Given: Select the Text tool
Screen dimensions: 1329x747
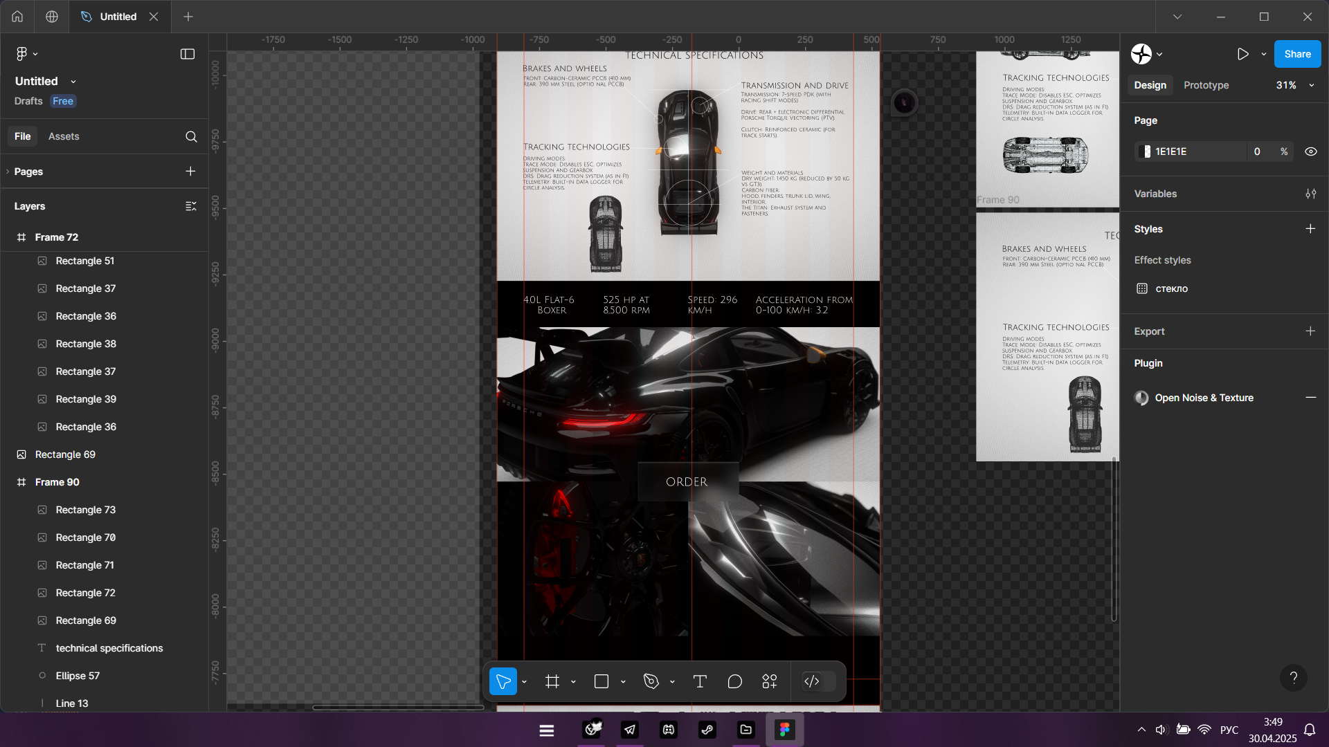Looking at the screenshot, I should (700, 681).
